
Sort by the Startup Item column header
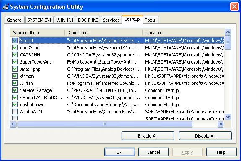click(x=37, y=33)
